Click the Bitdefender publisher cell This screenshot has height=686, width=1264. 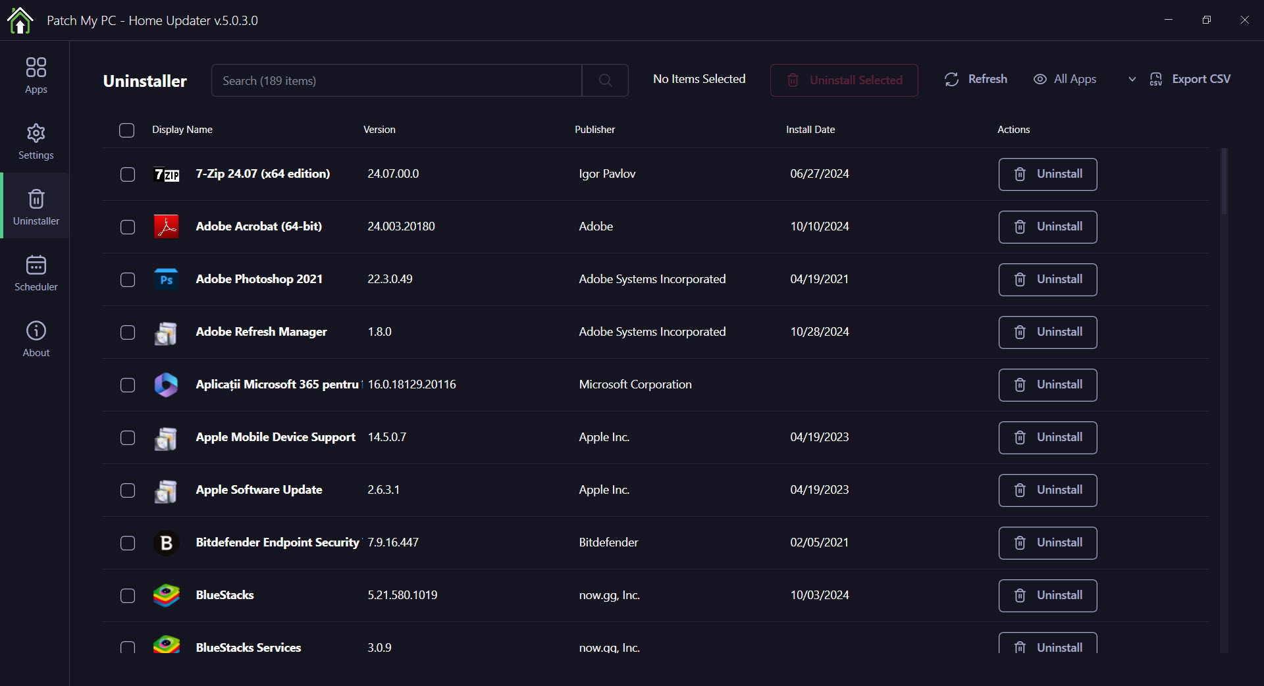[608, 542]
